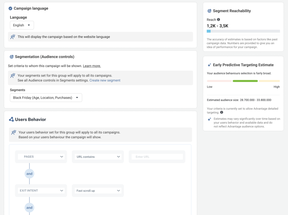Click the Users Behavior heading icon

11,119
